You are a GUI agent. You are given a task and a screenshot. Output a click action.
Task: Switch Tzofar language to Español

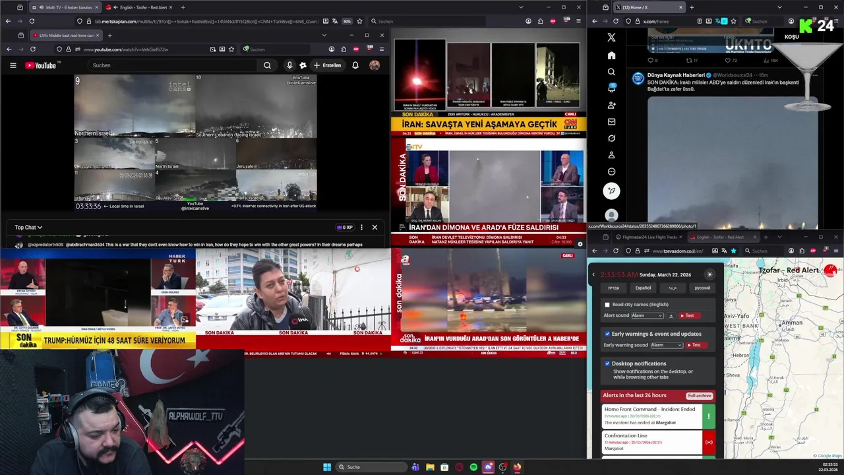pos(643,288)
